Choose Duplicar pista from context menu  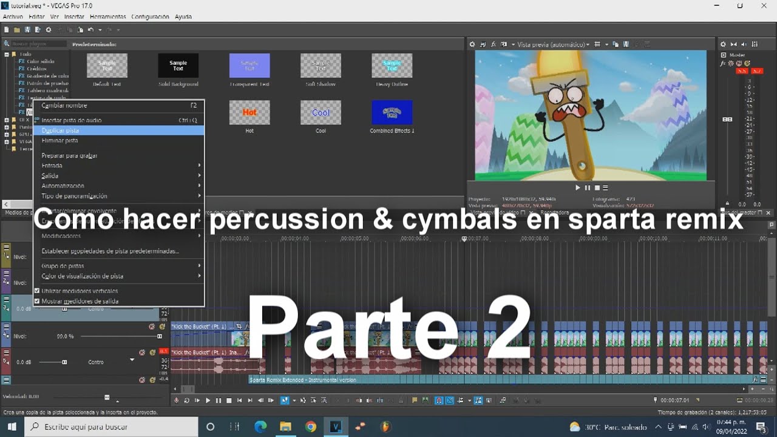(x=120, y=130)
